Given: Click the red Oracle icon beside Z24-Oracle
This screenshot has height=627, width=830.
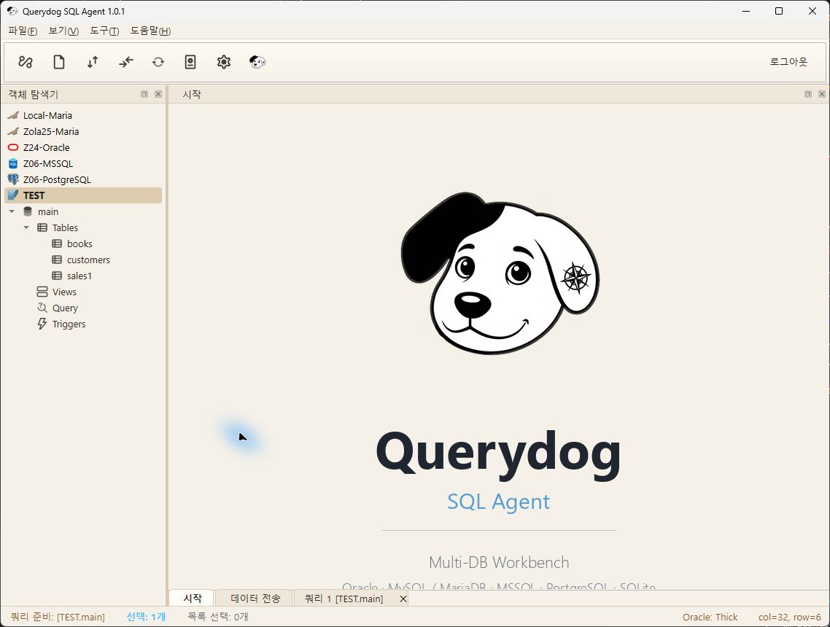Looking at the screenshot, I should click(13, 147).
